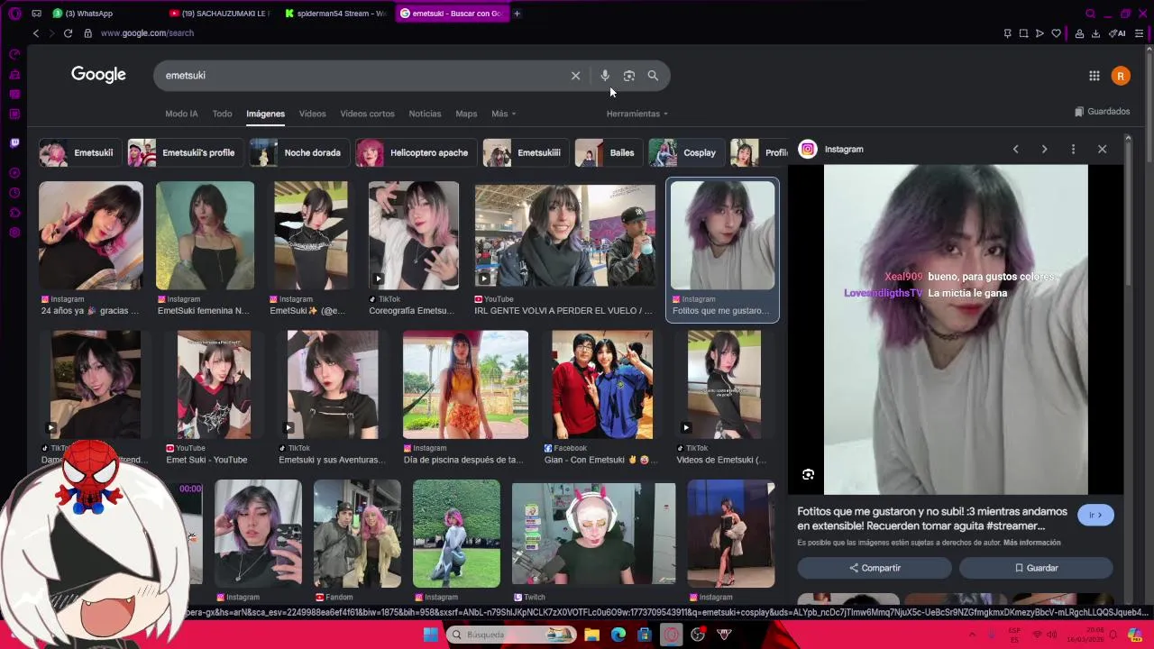The height and width of the screenshot is (649, 1154).
Task: Click the Guardar save button
Action: [1036, 568]
